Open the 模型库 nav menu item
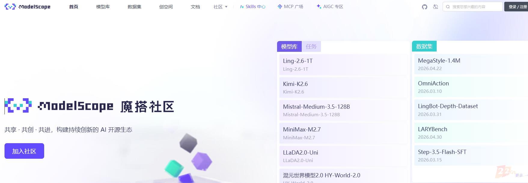The image size is (528, 183). coord(103,7)
